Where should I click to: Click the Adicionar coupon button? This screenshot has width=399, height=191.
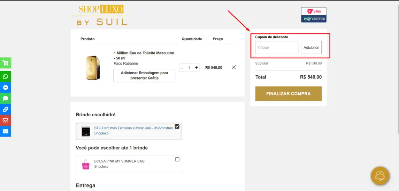coord(311,48)
